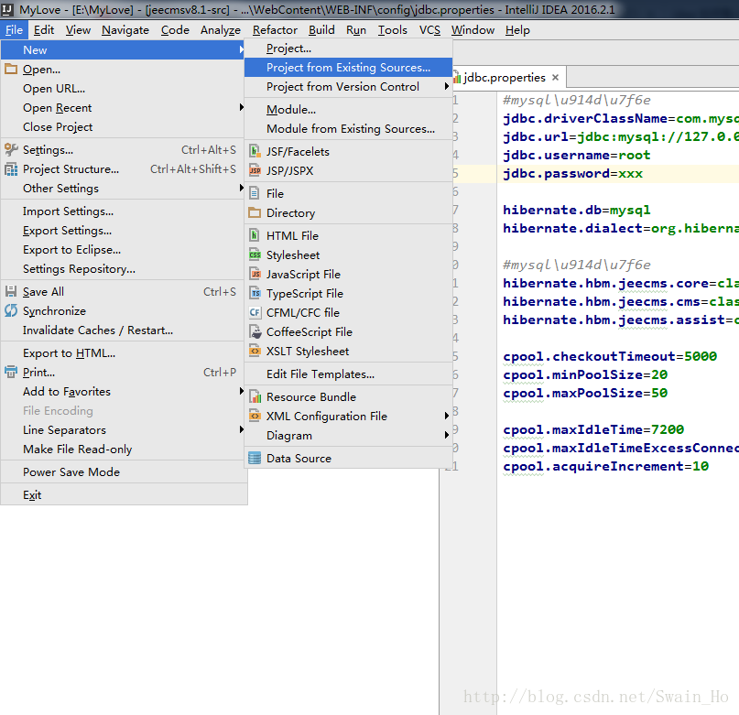
Task: Click the jdbc.username=root line
Action: (576, 155)
